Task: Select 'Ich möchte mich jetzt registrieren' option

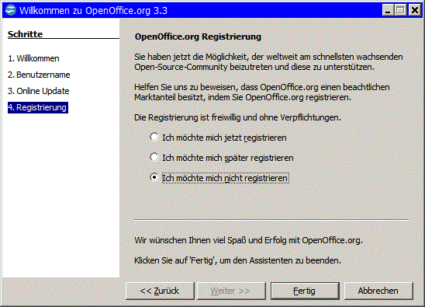Action: (218, 138)
